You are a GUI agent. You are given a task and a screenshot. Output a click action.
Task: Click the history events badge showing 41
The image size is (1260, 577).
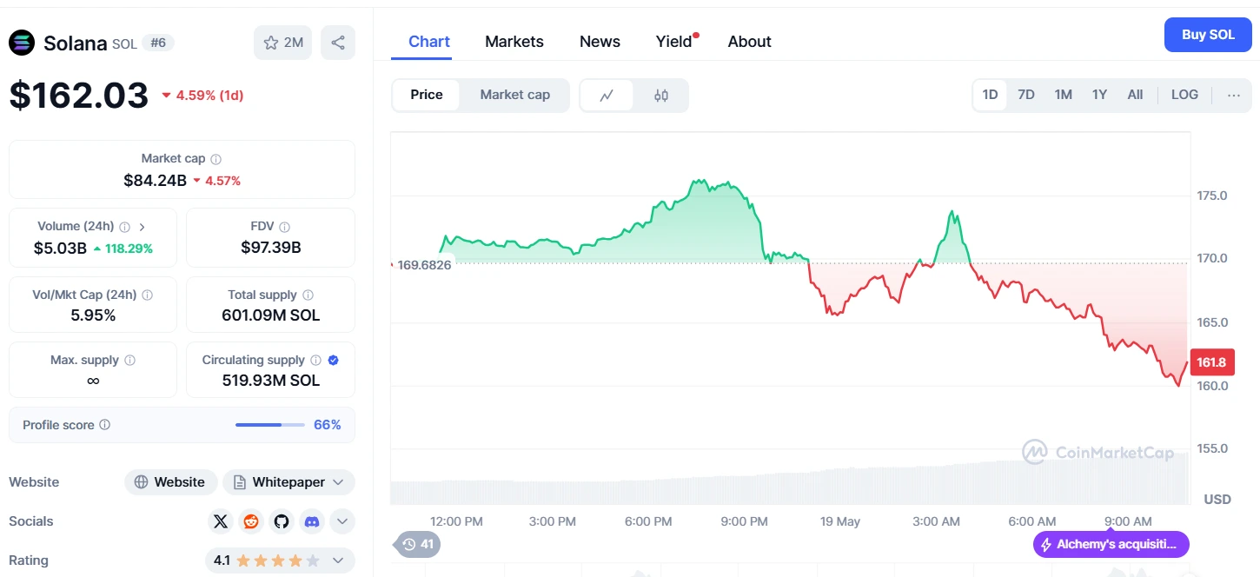tap(419, 545)
